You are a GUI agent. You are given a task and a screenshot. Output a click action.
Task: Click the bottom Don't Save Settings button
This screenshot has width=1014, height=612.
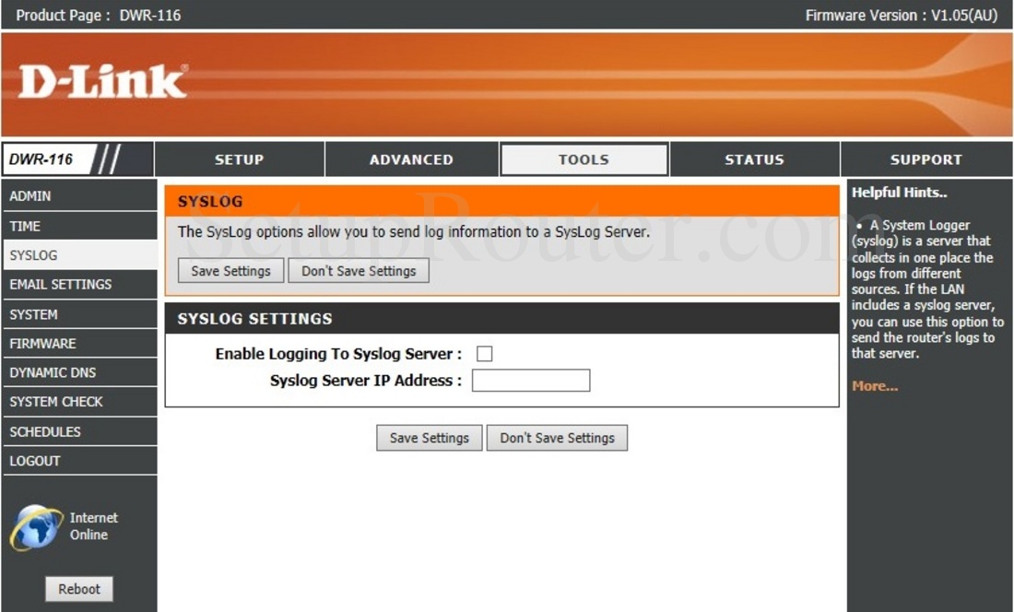558,438
